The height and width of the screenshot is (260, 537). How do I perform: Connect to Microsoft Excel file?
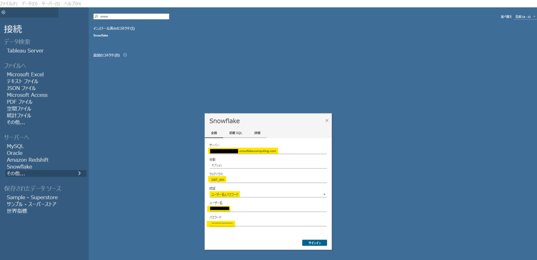tap(25, 74)
